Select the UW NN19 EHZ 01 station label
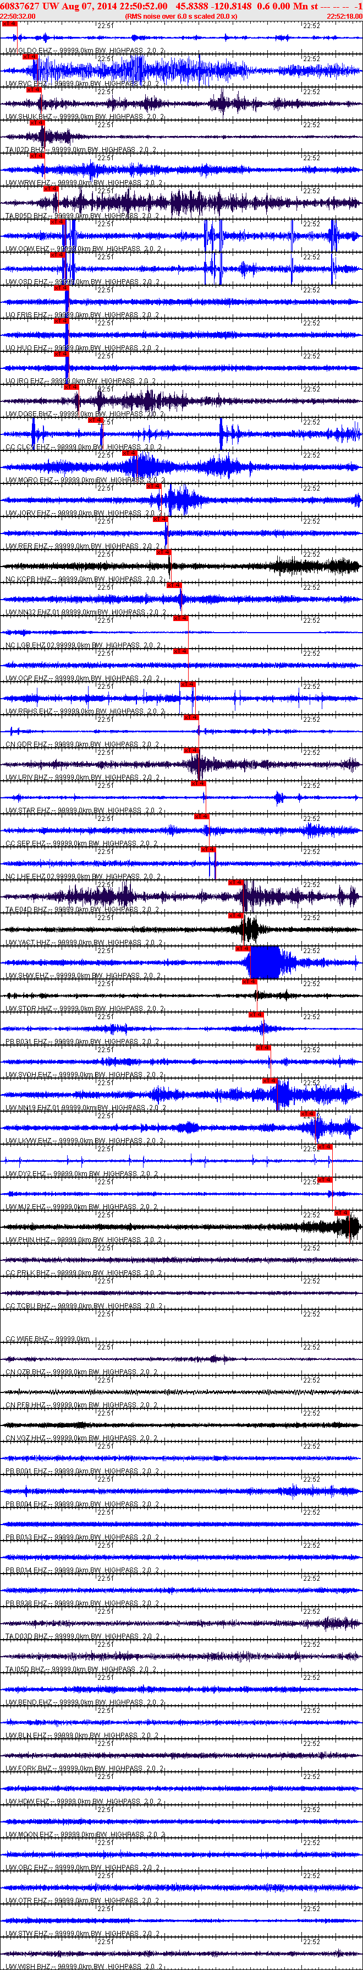Viewport: 363px width, 1970px height. click(86, 1107)
